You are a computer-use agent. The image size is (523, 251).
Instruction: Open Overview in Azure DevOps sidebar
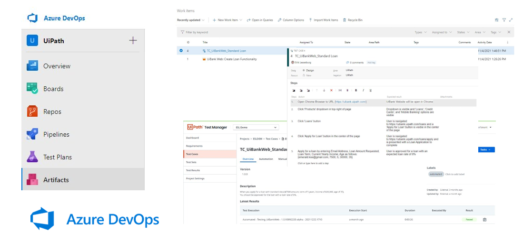[83, 66]
